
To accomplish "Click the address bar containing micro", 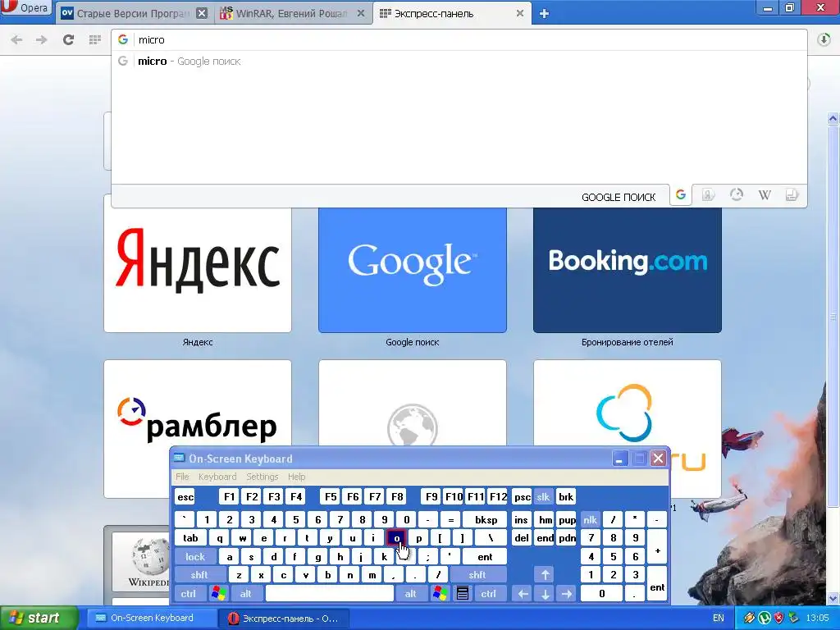I will pyautogui.click(x=459, y=39).
